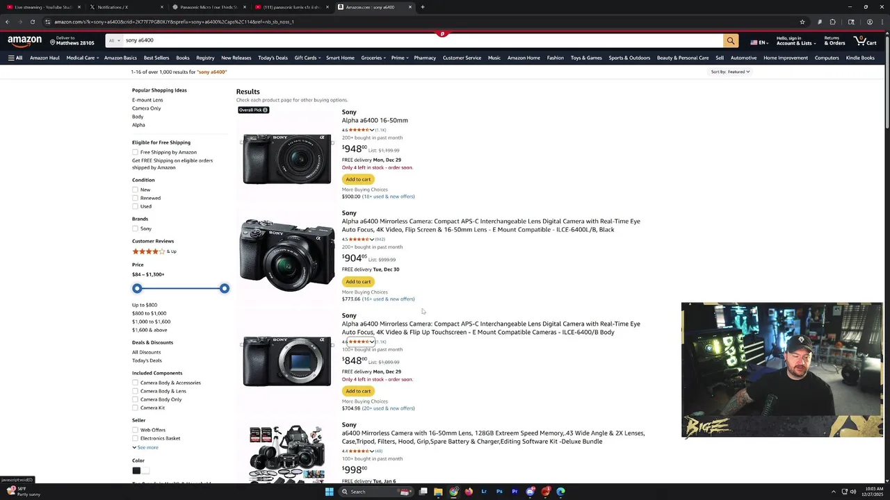Add Alpha a6400 16-50mm to cart
The image size is (890, 500).
[x=358, y=179]
